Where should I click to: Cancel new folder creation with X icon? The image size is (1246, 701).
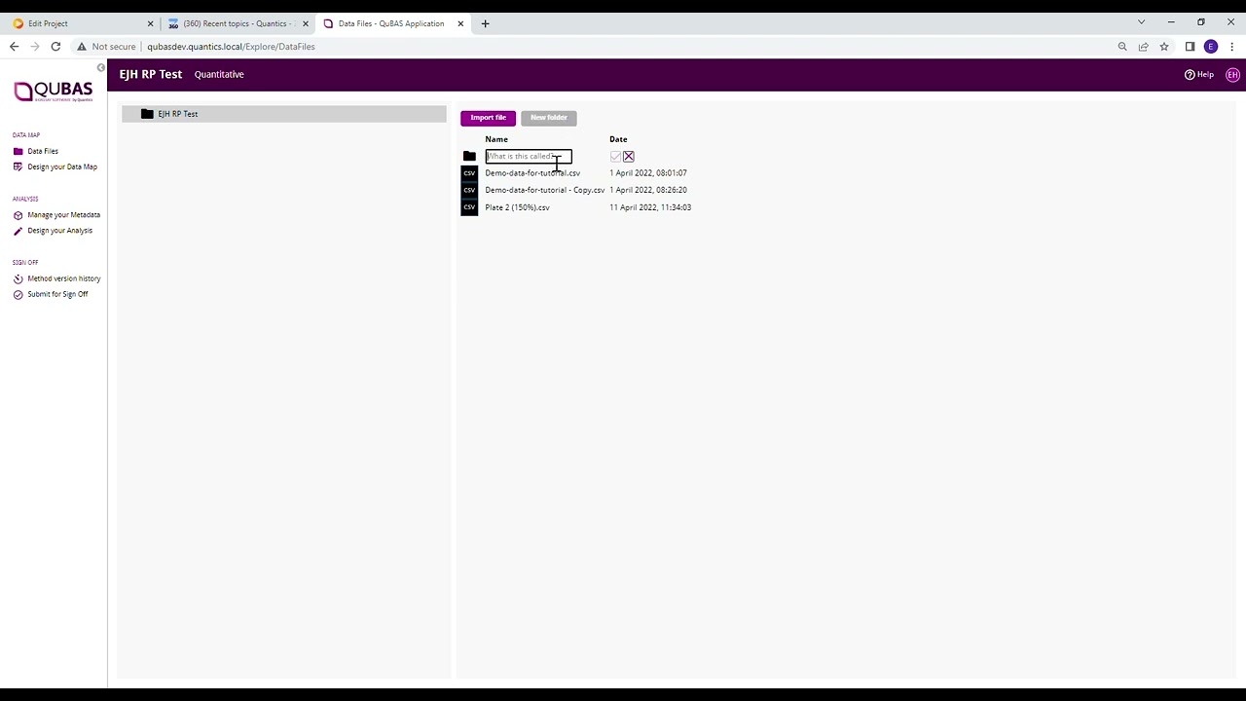point(629,156)
